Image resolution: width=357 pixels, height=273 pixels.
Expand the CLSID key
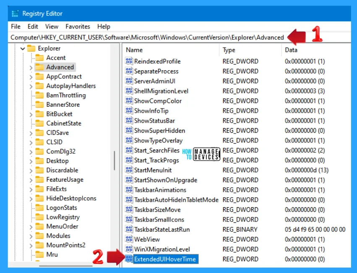(x=31, y=142)
